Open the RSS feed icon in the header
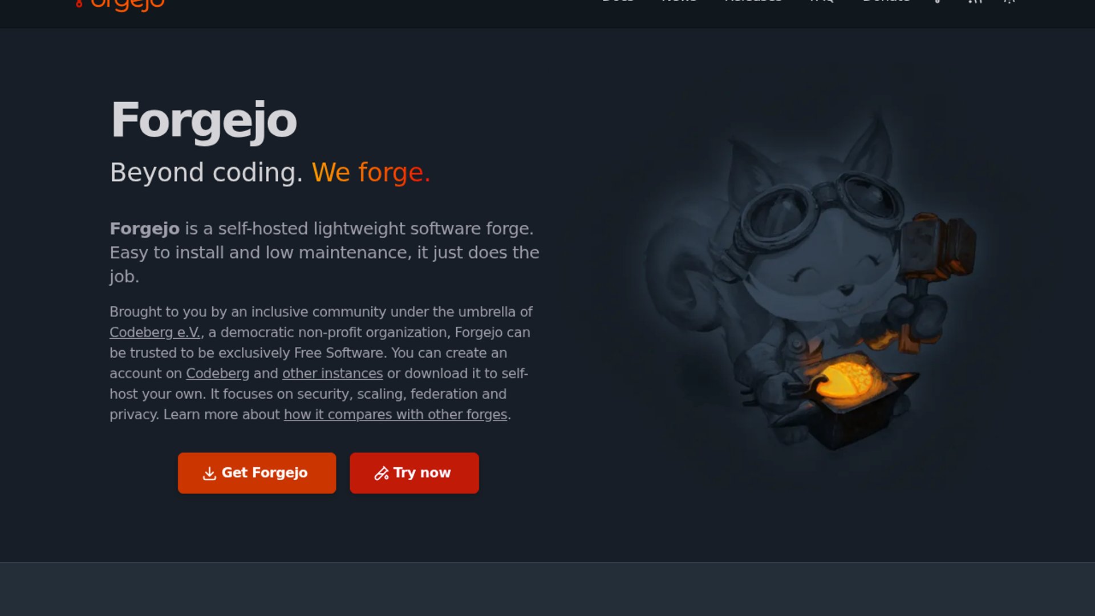This screenshot has width=1095, height=616. [975, 2]
